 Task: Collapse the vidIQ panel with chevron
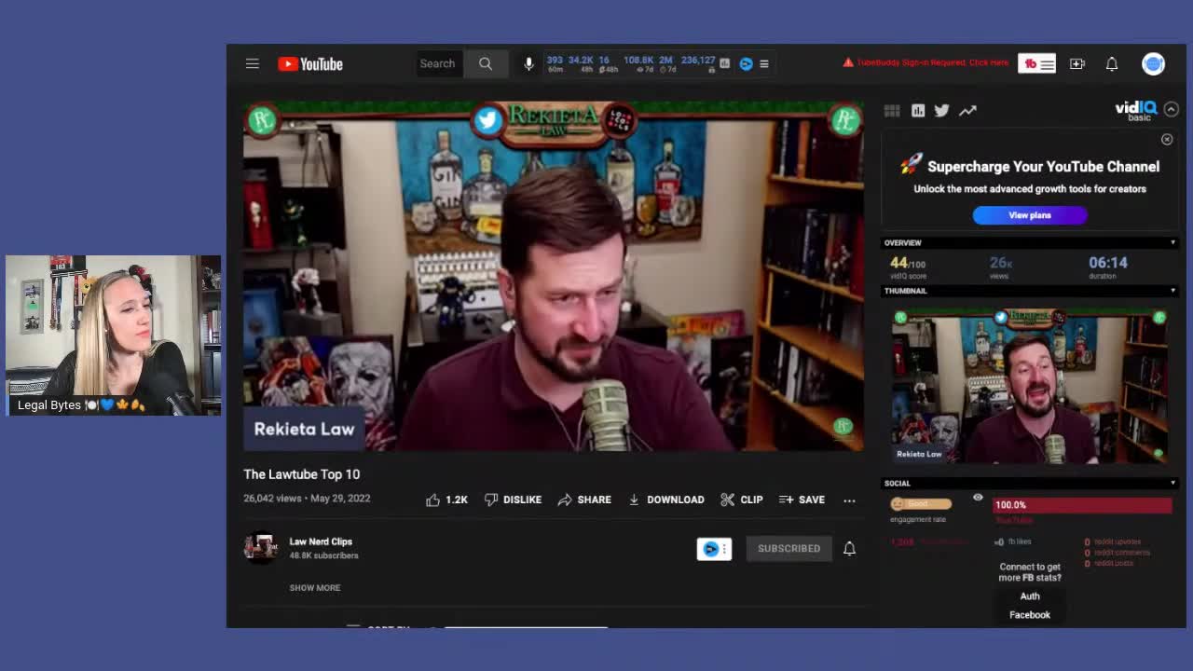point(1172,109)
